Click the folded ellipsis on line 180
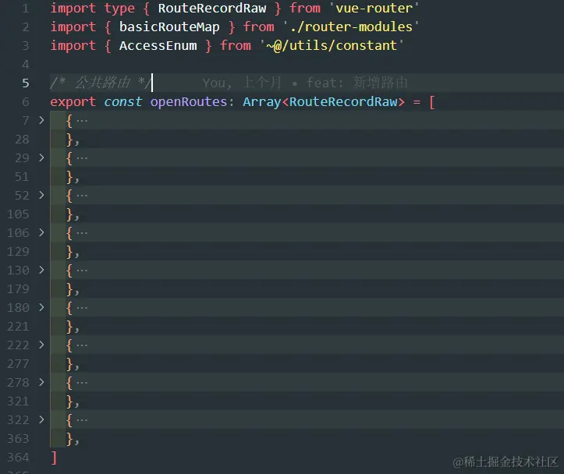This screenshot has width=564, height=474. (82, 308)
